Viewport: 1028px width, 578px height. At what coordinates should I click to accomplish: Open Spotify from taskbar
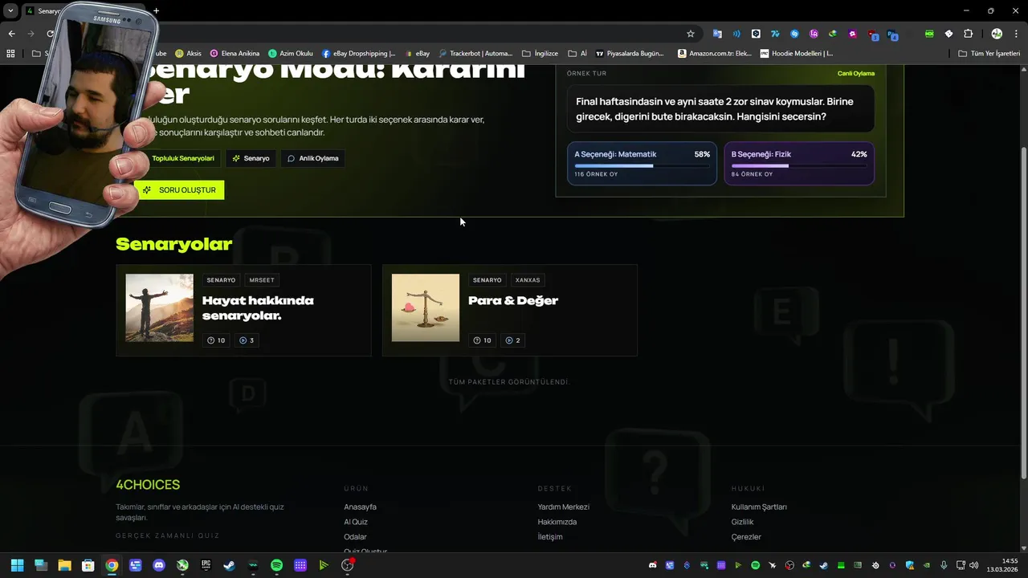(x=276, y=565)
